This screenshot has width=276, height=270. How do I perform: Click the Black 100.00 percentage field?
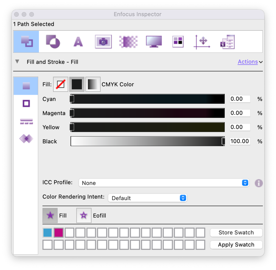(x=240, y=141)
